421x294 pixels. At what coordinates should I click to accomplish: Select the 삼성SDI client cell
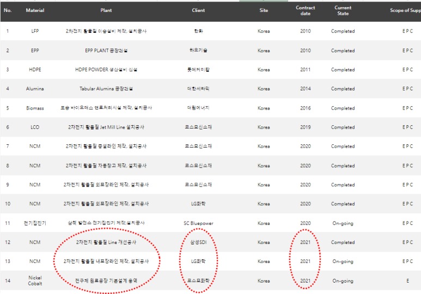point(198,242)
